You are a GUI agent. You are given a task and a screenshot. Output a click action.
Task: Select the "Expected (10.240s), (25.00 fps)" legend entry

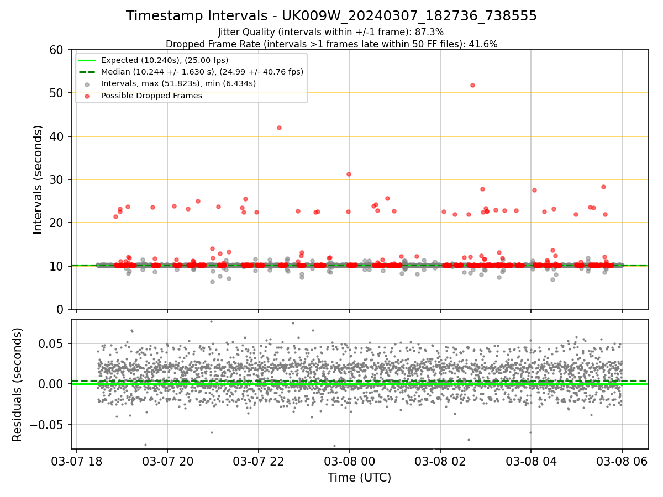pyautogui.click(x=165, y=60)
